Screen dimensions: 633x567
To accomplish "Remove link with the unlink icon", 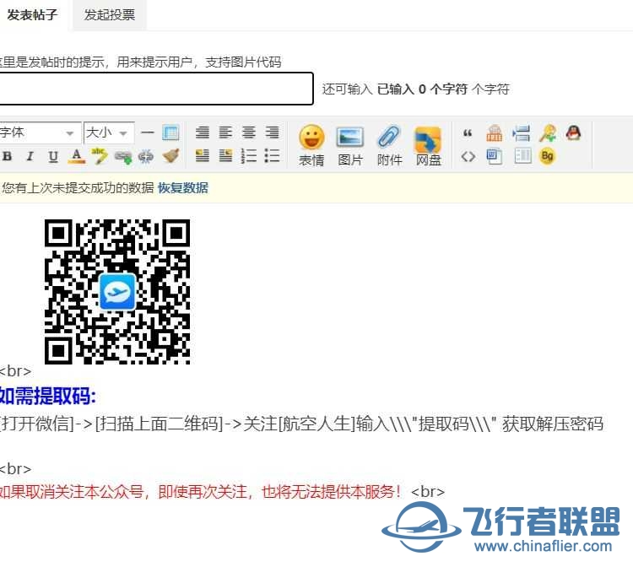I will (x=146, y=156).
